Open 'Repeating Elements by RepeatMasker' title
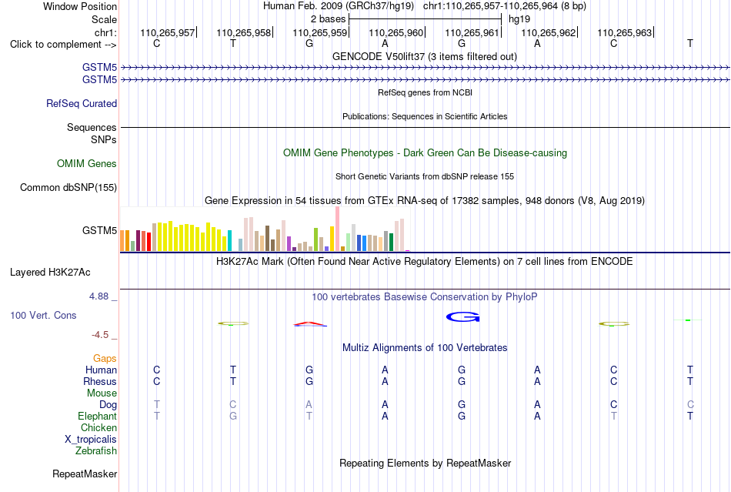 [426, 463]
